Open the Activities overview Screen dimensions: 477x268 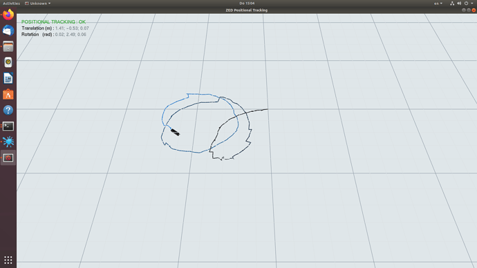pyautogui.click(x=11, y=3)
